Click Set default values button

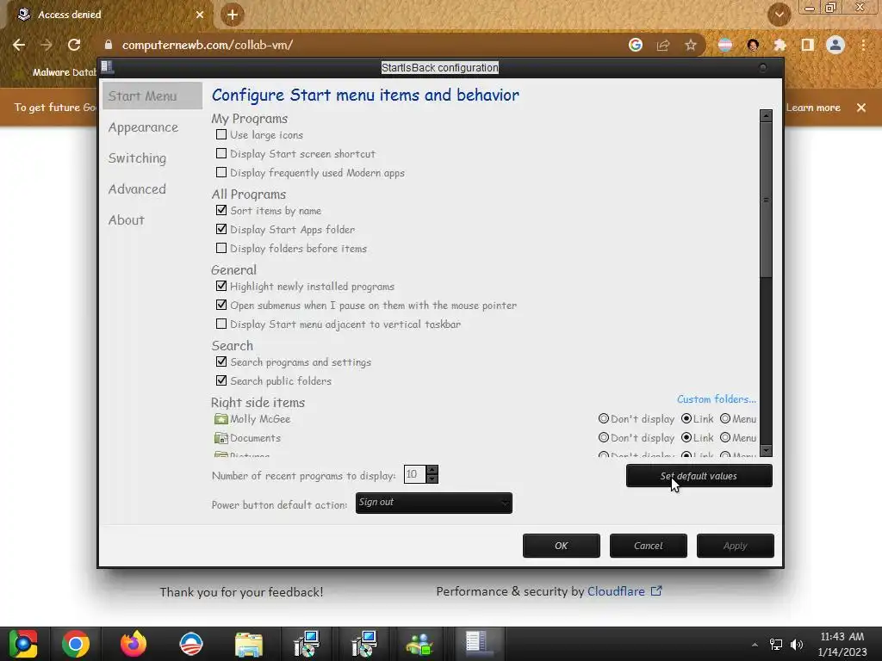coord(699,476)
